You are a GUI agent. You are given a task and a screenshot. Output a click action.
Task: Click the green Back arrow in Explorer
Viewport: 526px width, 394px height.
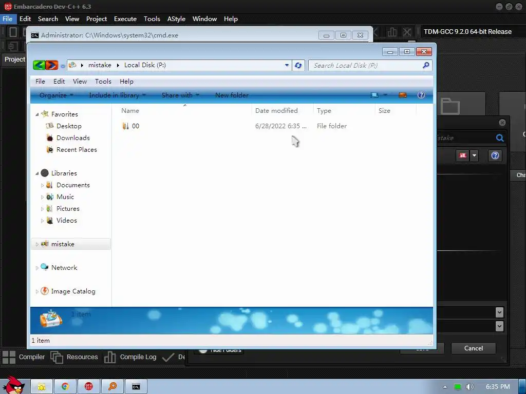point(39,65)
